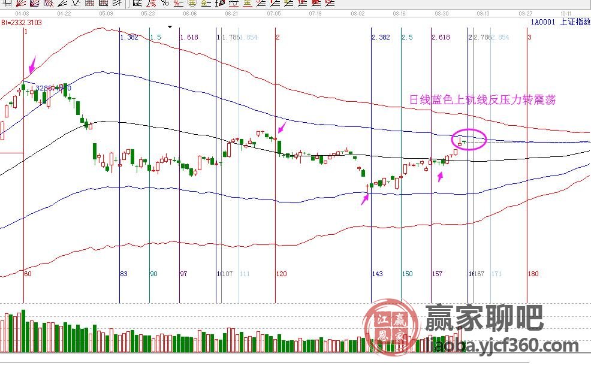Click day count 120 at bottom

tap(281, 274)
